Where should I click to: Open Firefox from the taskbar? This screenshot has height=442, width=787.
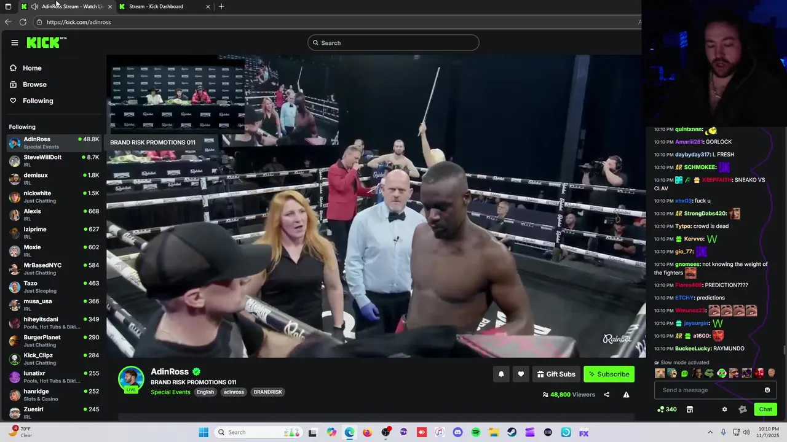coord(368,432)
